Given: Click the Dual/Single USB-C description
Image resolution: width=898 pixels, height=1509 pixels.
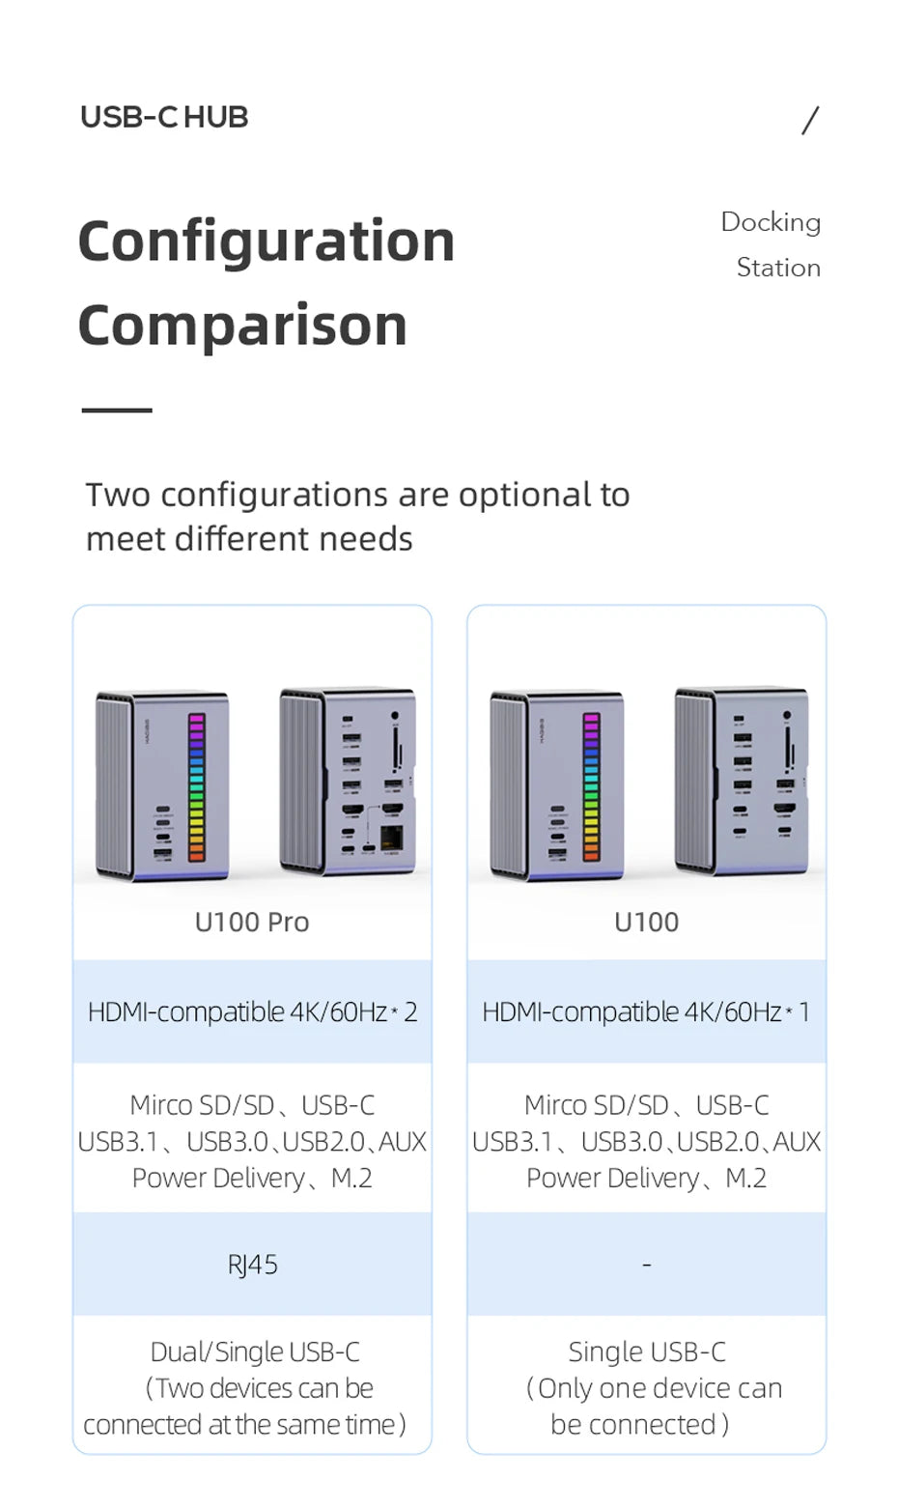Looking at the screenshot, I should click(x=252, y=1387).
